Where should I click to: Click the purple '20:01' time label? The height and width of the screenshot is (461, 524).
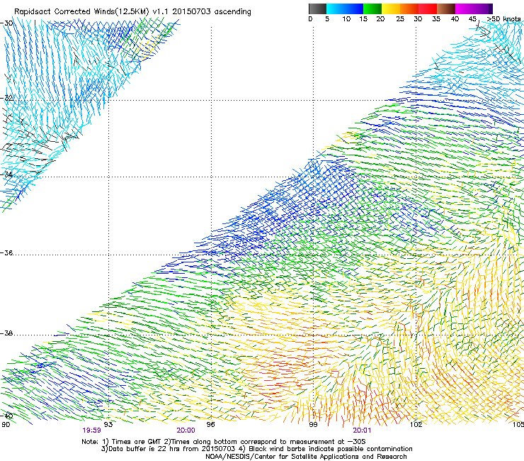point(362,431)
